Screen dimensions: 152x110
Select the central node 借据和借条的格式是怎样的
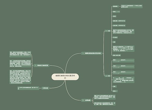click(65, 77)
